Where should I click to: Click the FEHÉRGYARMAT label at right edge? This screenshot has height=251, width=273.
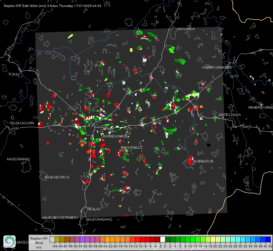pos(261,108)
